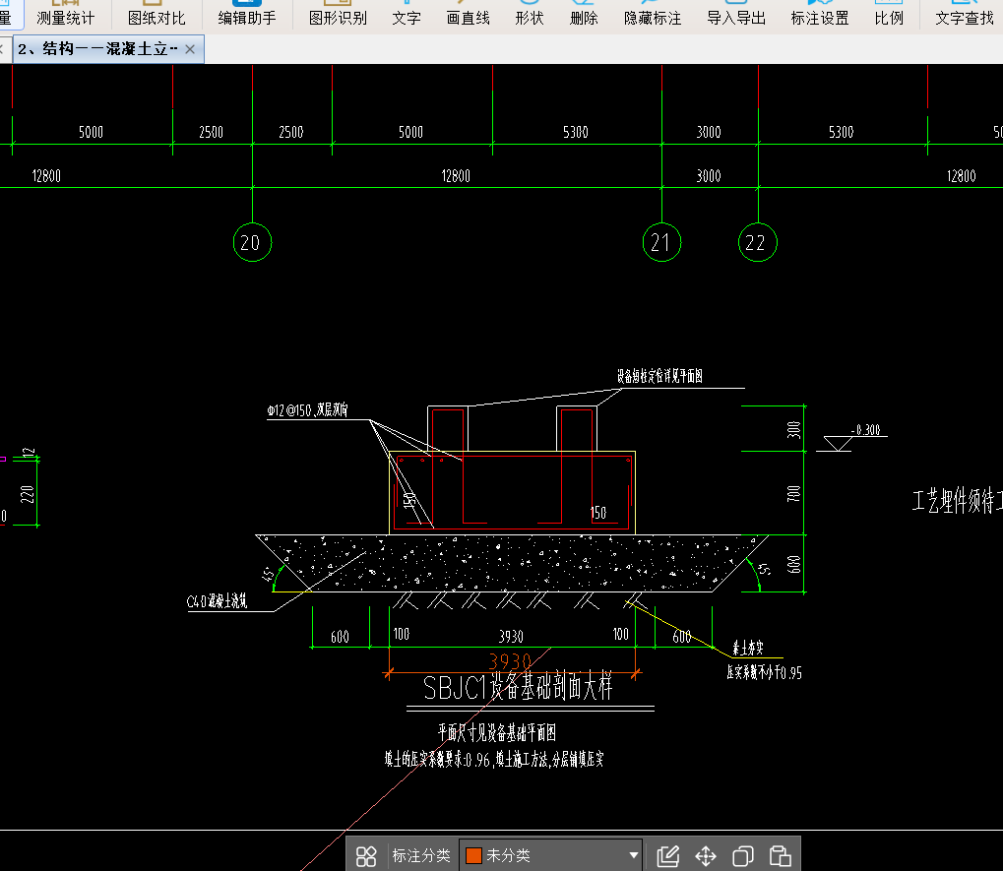Click the dropdown arrow beside 未分类
Screen dimensions: 1003x871
[x=633, y=855]
